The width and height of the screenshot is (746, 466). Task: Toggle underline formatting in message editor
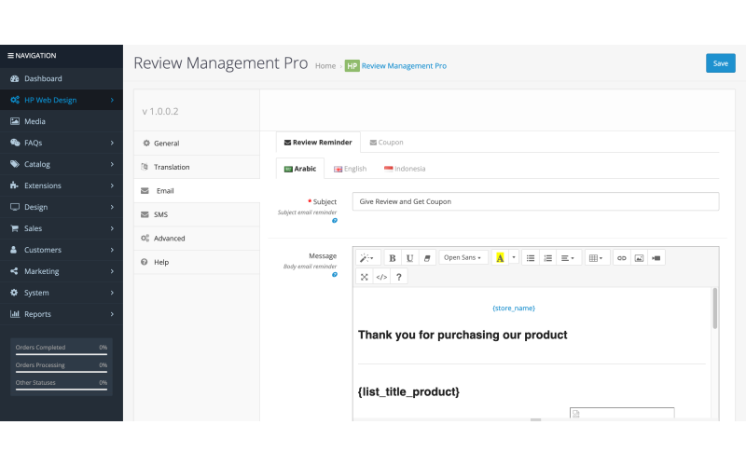pyautogui.click(x=409, y=258)
